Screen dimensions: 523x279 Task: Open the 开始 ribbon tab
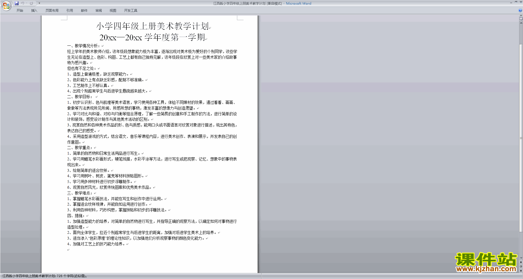click(x=20, y=10)
